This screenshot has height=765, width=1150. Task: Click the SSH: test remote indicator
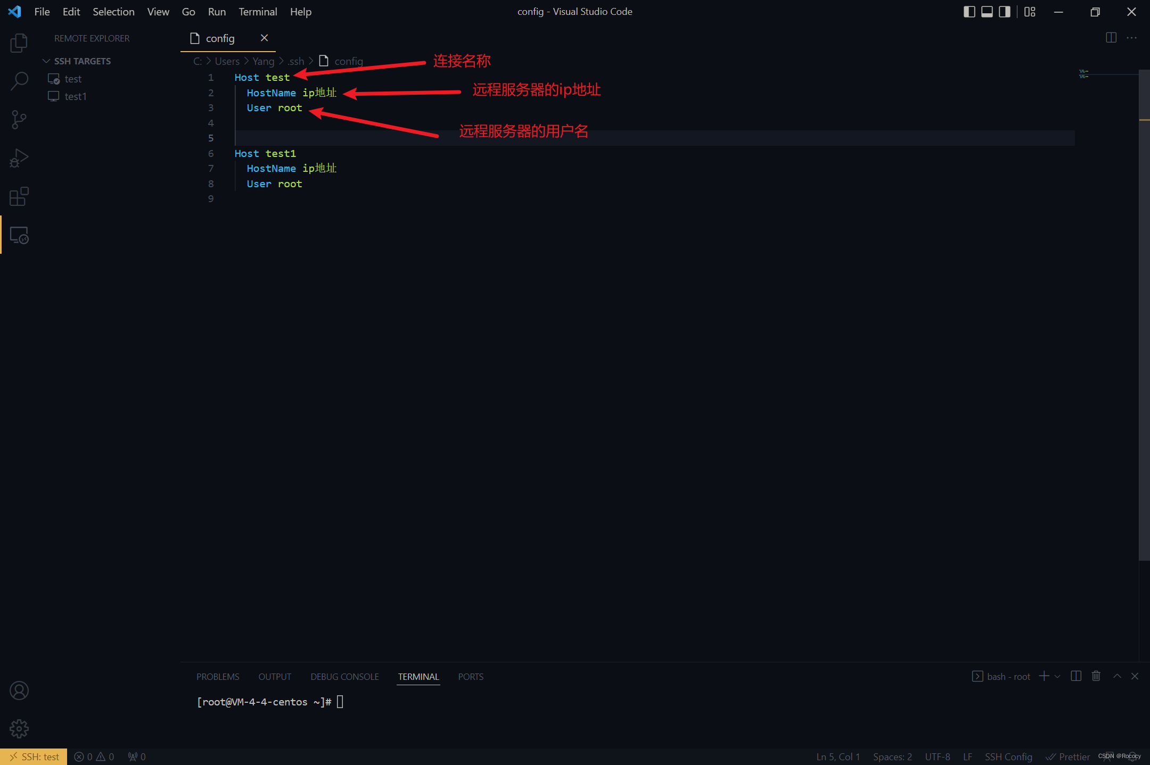[34, 756]
